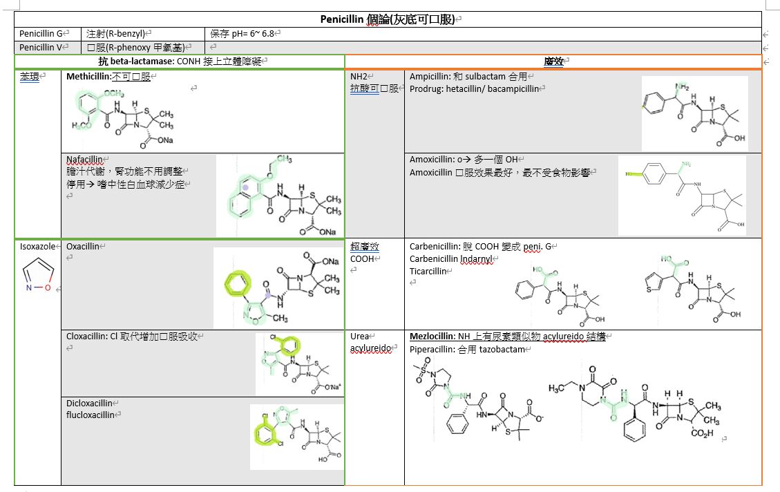The height and width of the screenshot is (492, 780).
Task: Click the underlined 超廣效 text
Action: coord(364,247)
